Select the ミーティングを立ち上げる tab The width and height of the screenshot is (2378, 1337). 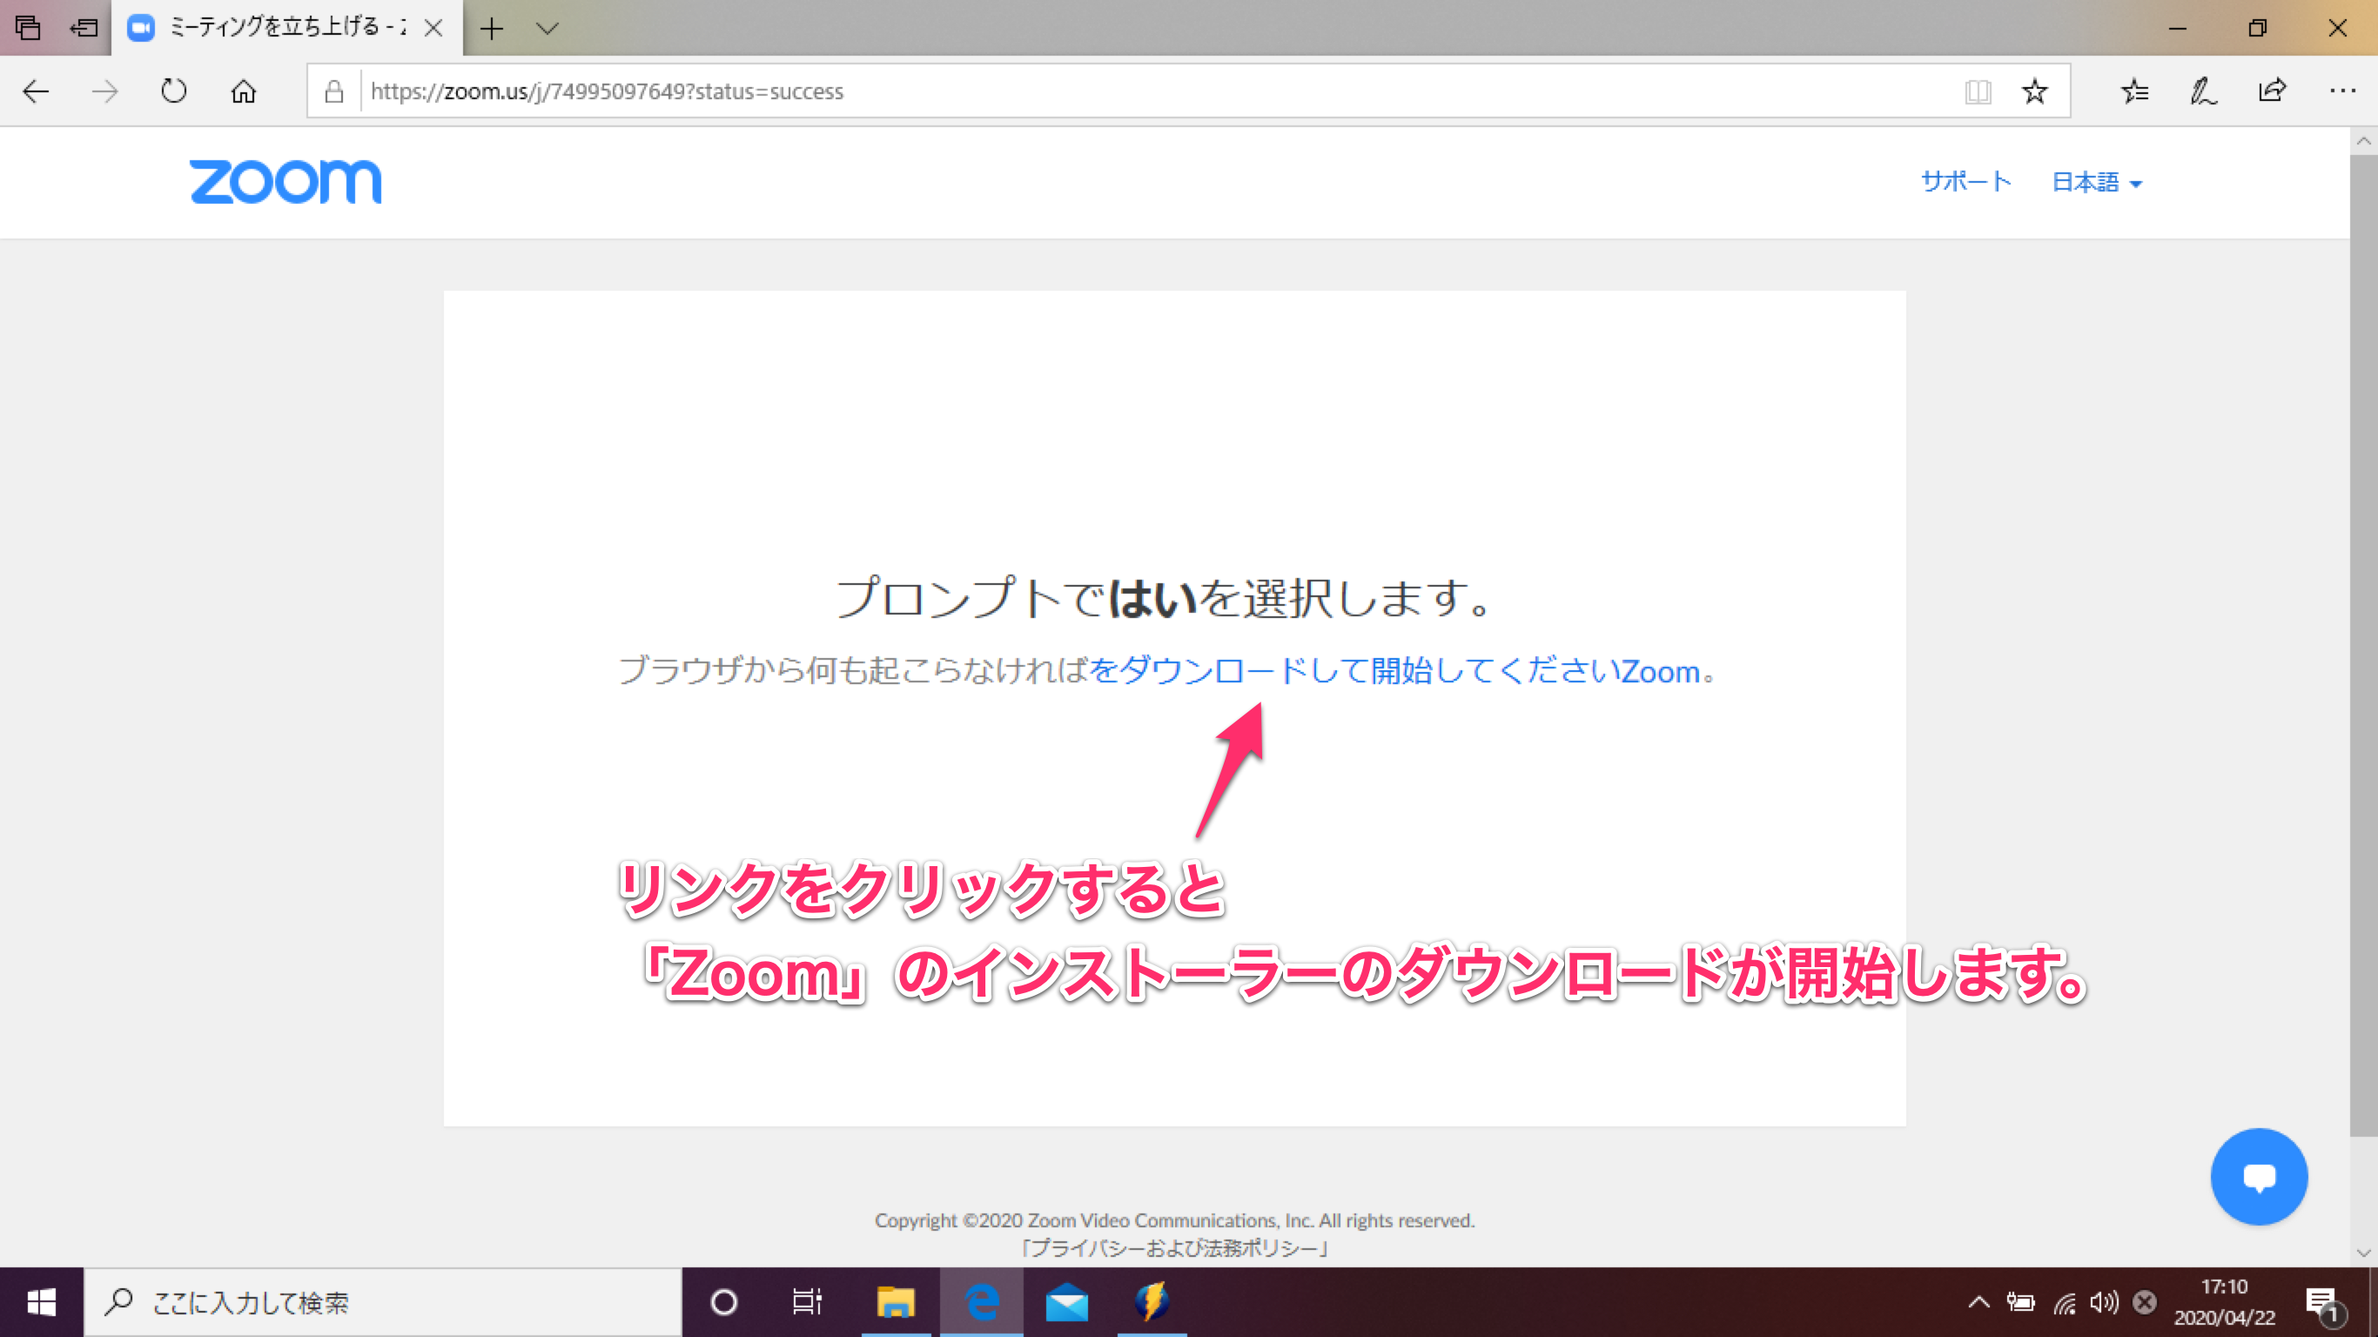tap(277, 29)
